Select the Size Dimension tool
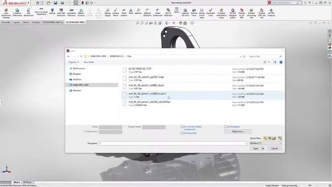Image resolution: width=332 pixels, height=187 pixels. [x=29, y=13]
